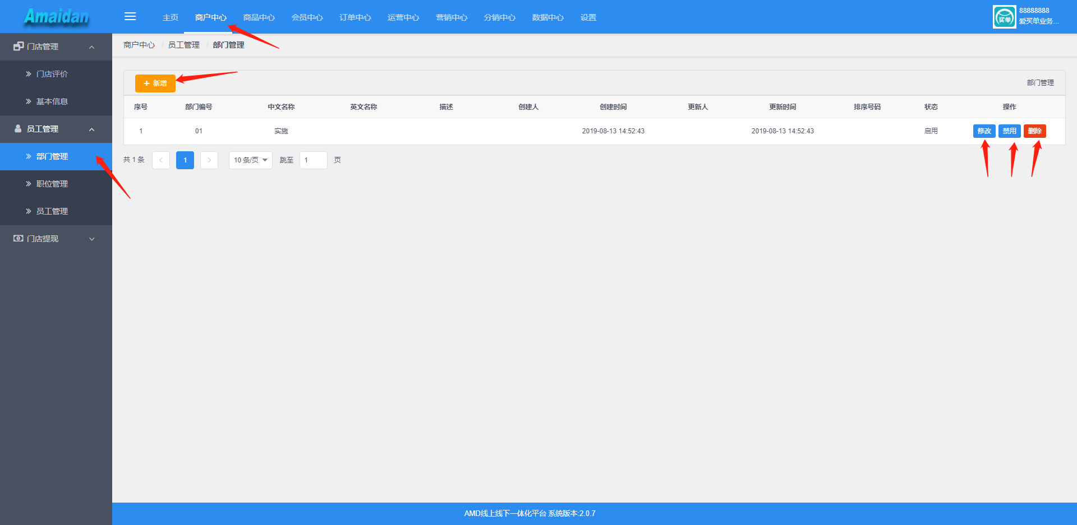Click the 门店管理 store icon
This screenshot has width=1077, height=525.
point(19,47)
